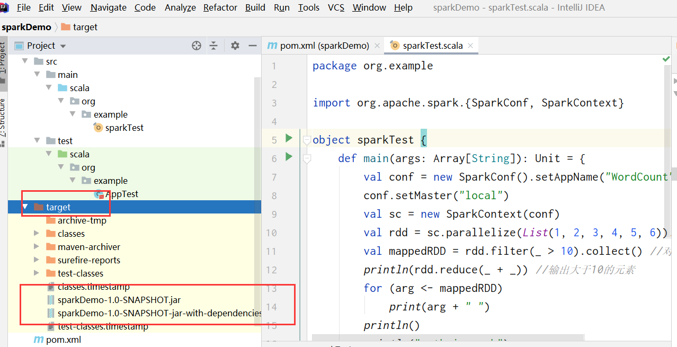Close the pom.xml (sparkDemo) editor tab
The height and width of the screenshot is (347, 677).
(377, 46)
